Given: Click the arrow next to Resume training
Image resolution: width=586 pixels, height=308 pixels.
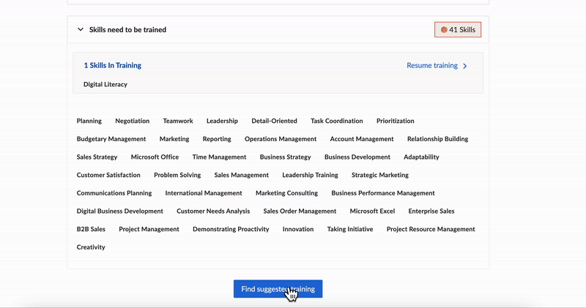Looking at the screenshot, I should (x=465, y=66).
